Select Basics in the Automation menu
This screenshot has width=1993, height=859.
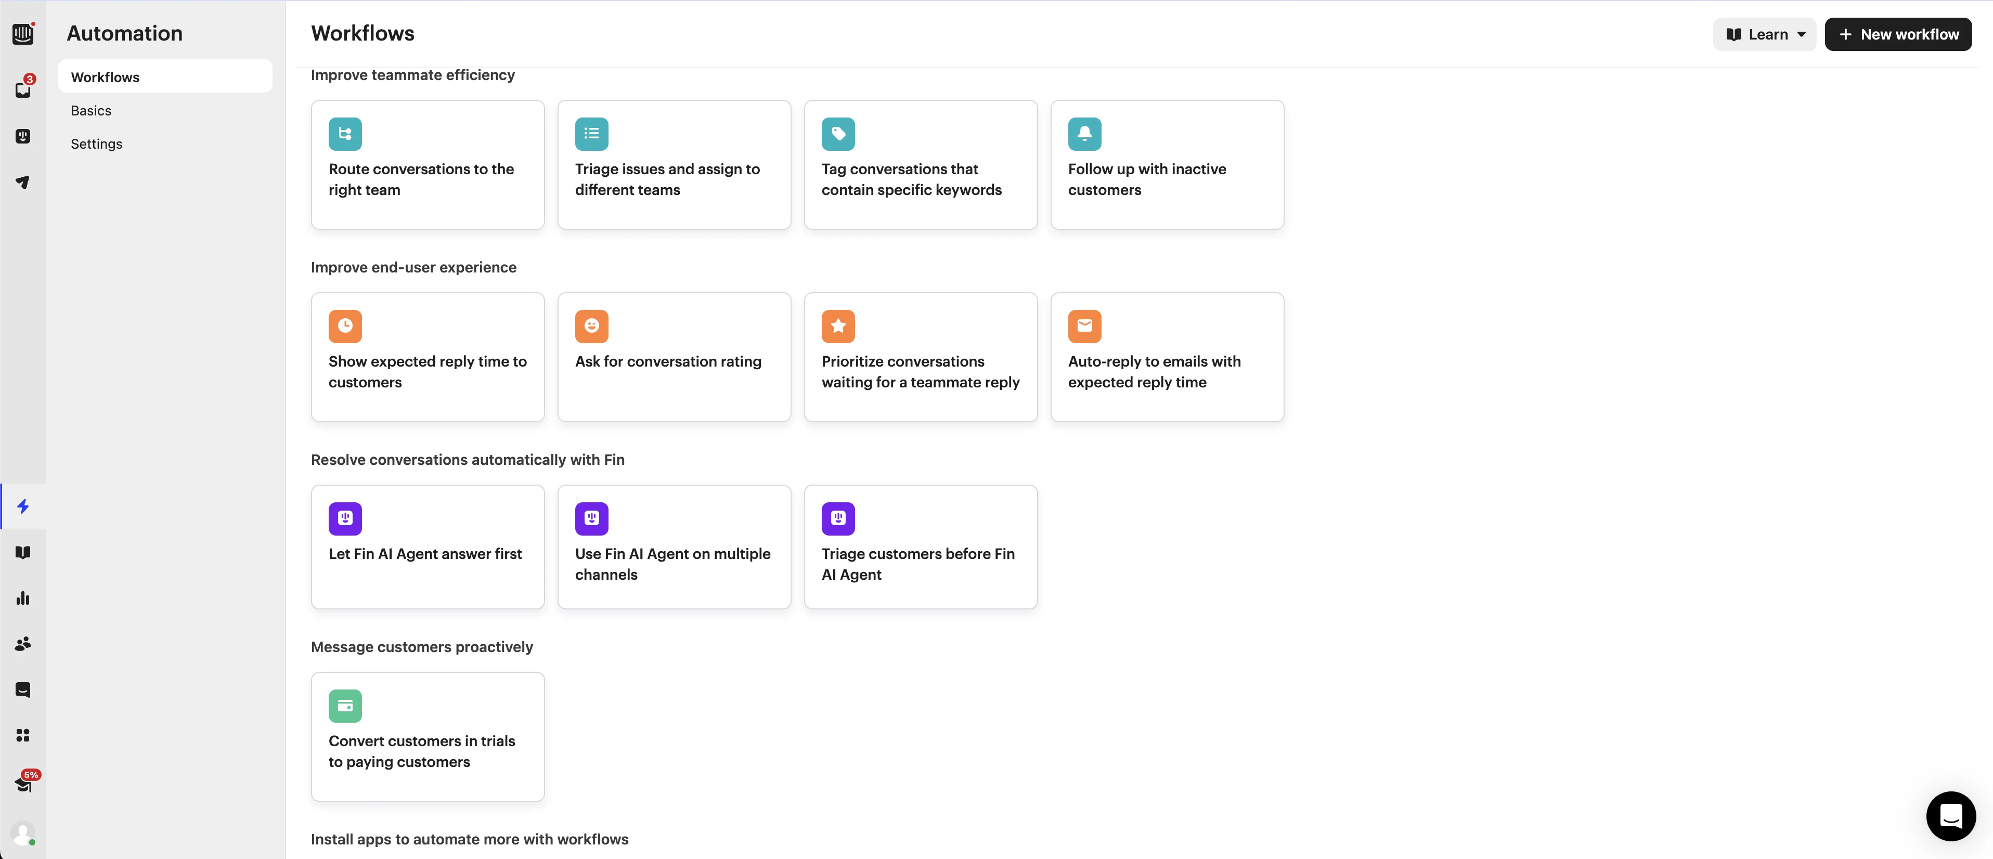92,111
